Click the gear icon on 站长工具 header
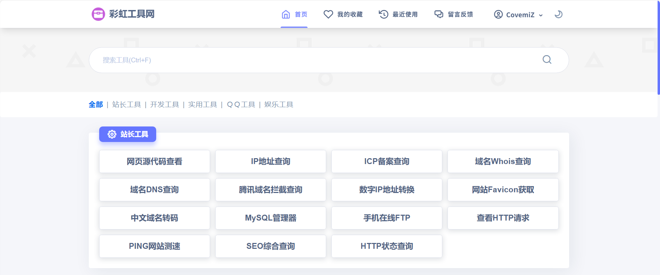The image size is (660, 275). 112,134
